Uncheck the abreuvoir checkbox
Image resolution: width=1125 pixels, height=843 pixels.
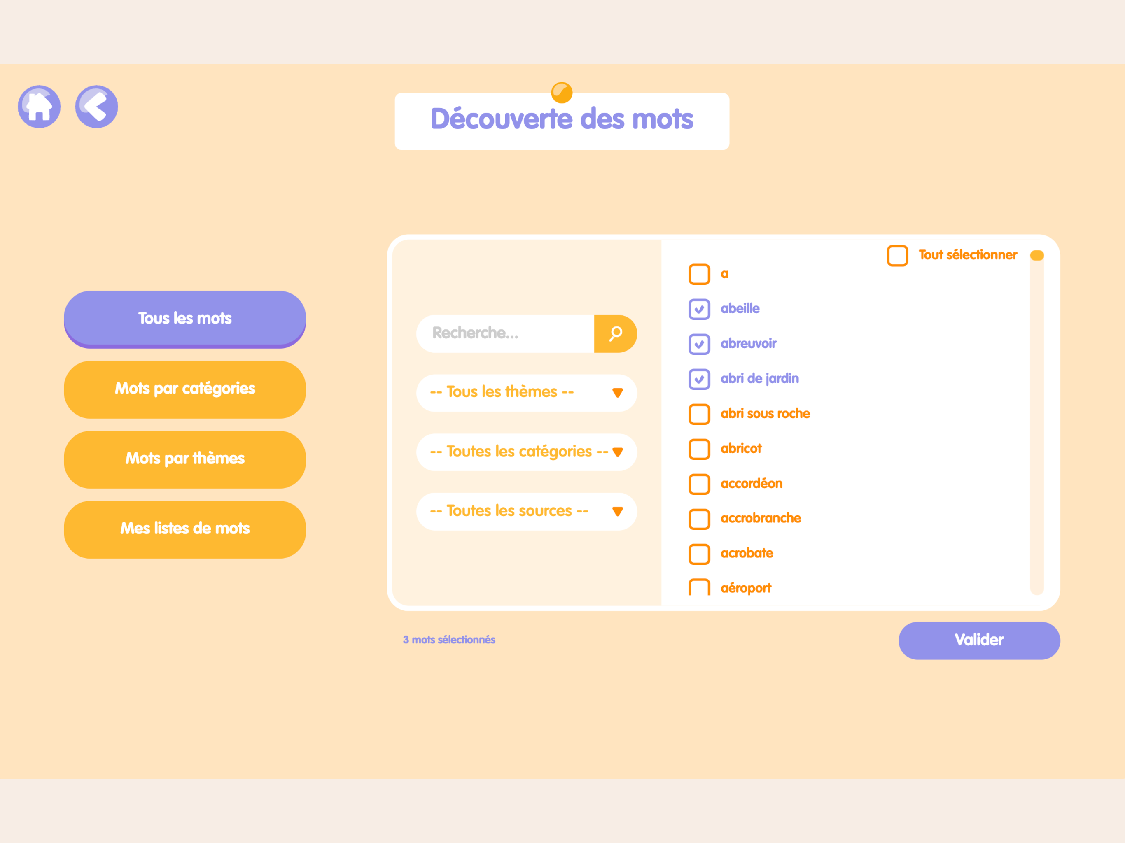point(699,344)
